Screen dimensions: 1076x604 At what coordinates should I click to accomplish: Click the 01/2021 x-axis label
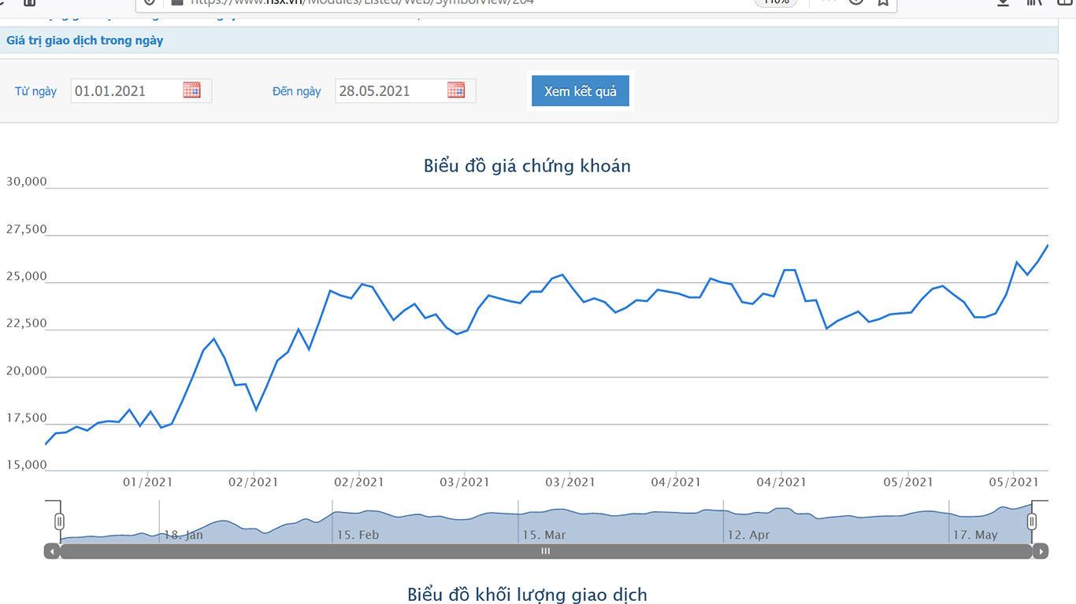point(147,482)
